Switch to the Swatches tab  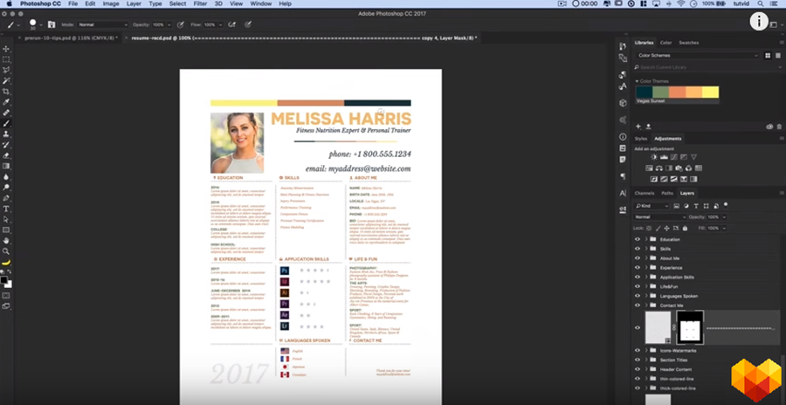pos(688,42)
